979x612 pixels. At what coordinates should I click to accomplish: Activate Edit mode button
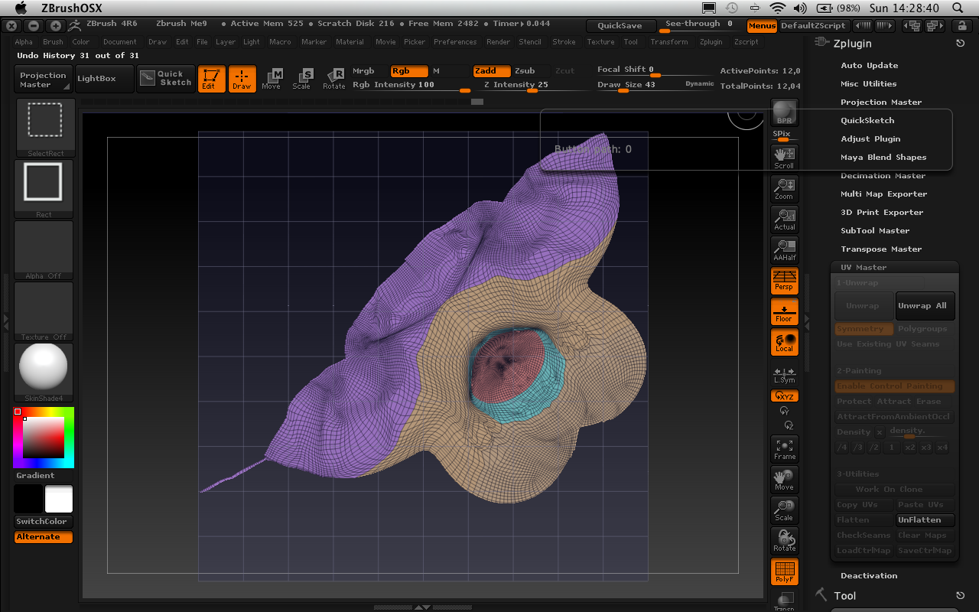(211, 79)
